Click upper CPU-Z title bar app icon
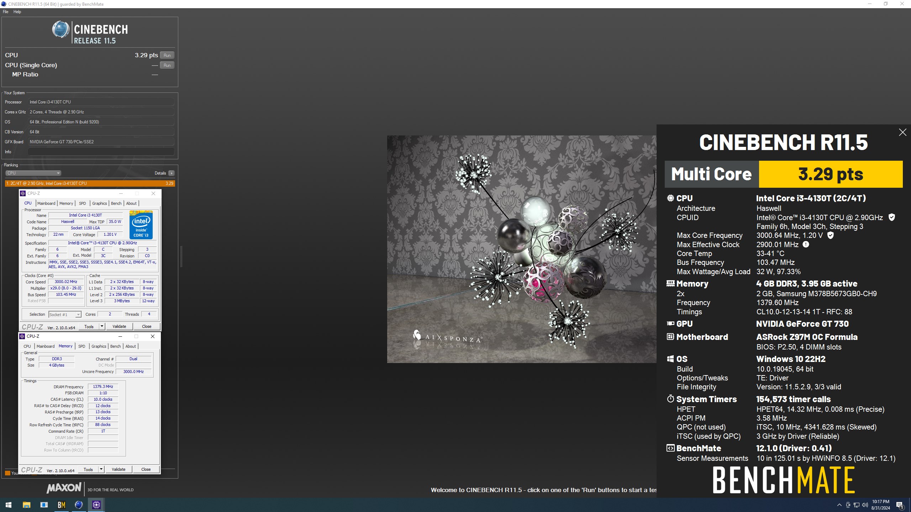Image resolution: width=911 pixels, height=512 pixels. pos(23,193)
